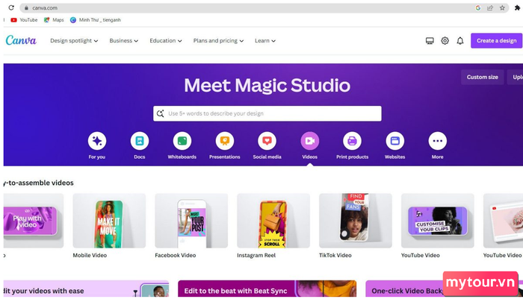Open the TikTok Video template thumbnail
This screenshot has height=302, width=523.
[x=356, y=221]
